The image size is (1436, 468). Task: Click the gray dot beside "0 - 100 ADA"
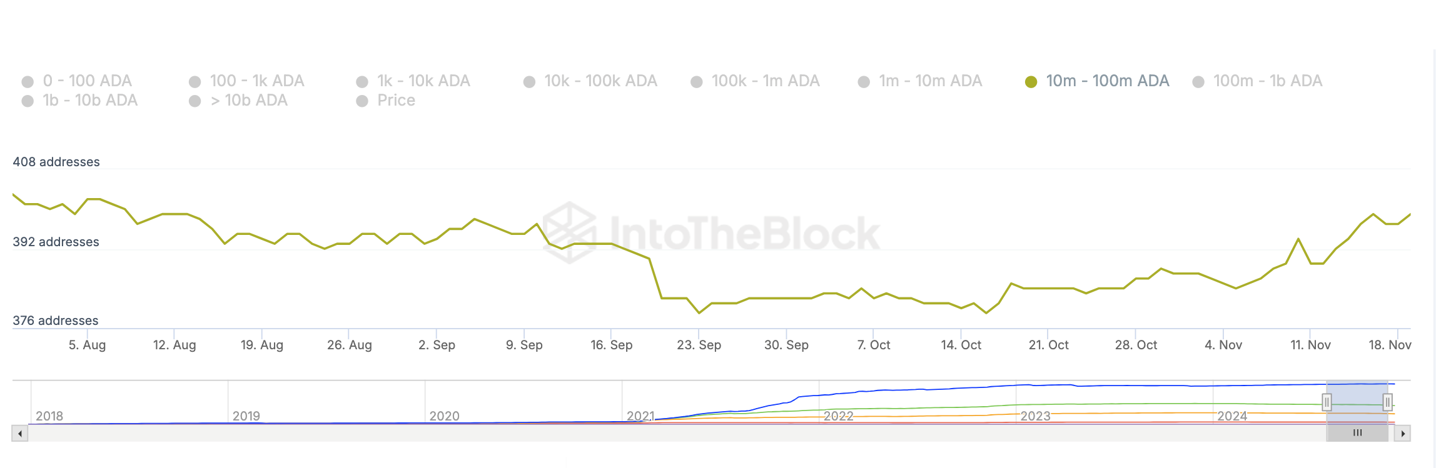(x=28, y=81)
